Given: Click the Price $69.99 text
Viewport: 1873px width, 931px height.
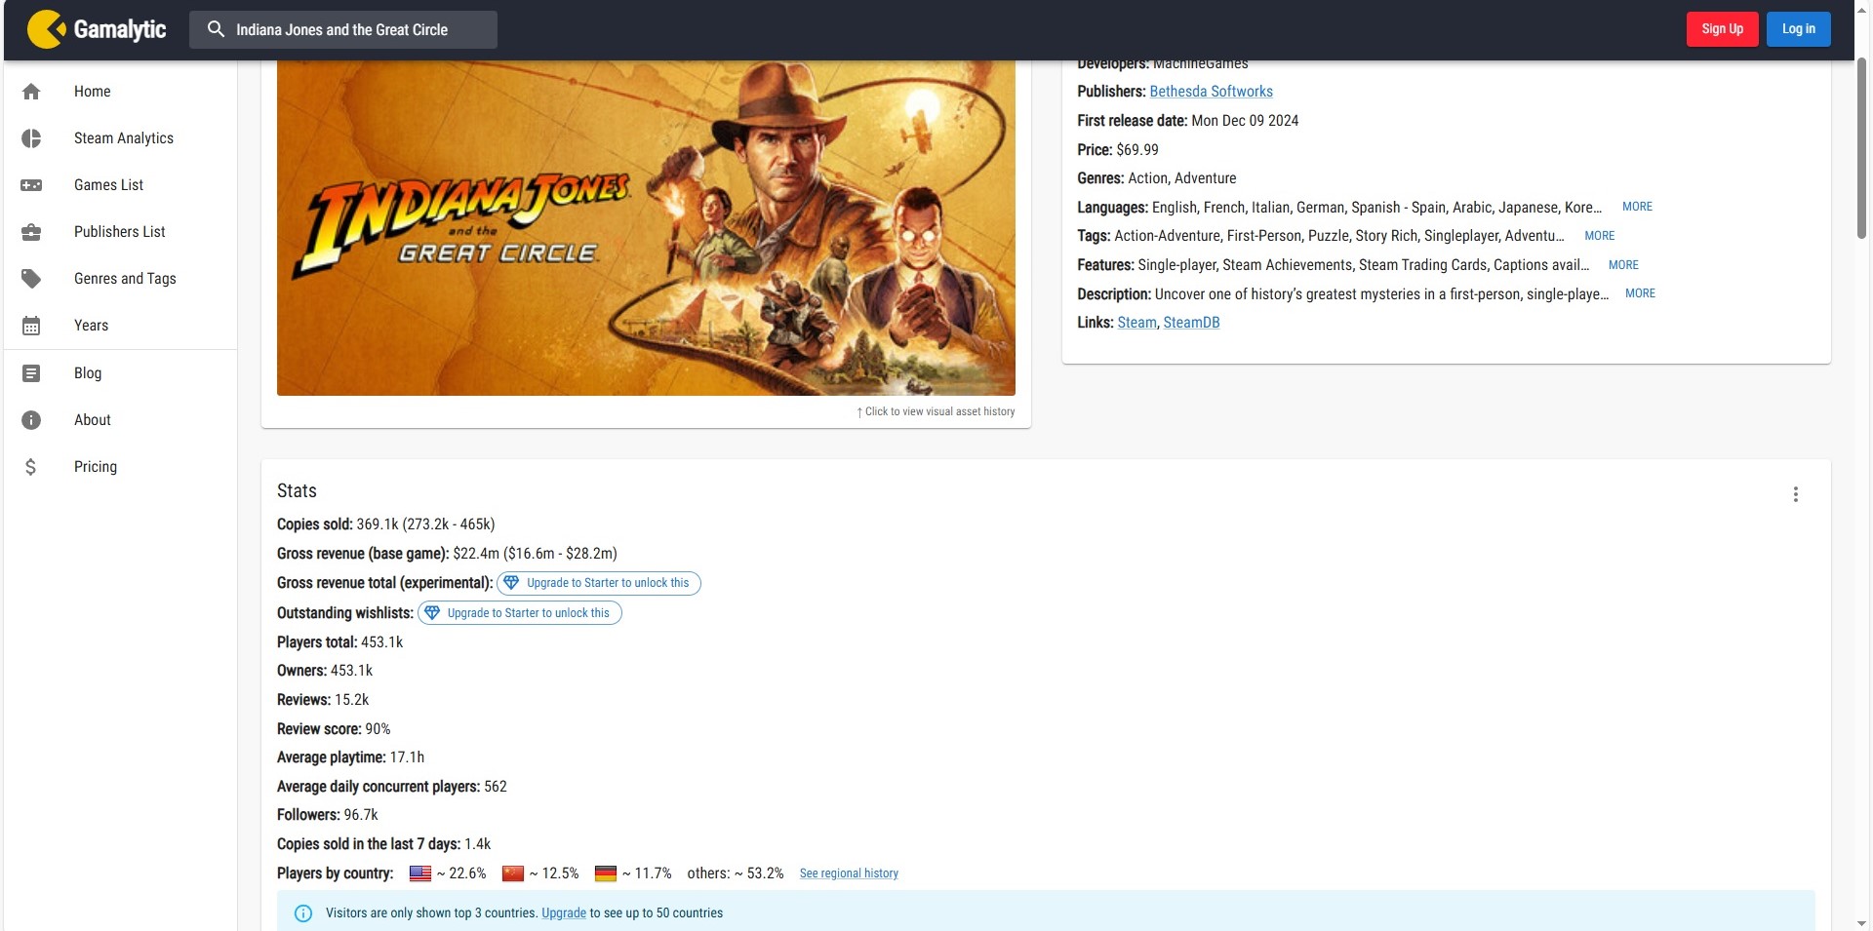Looking at the screenshot, I should pyautogui.click(x=1118, y=150).
